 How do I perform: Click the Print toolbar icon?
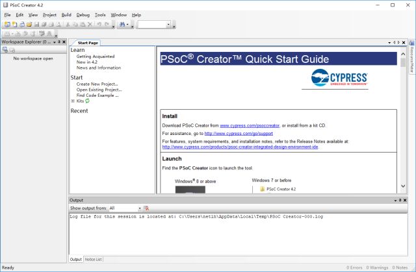pyautogui.click(x=51, y=25)
